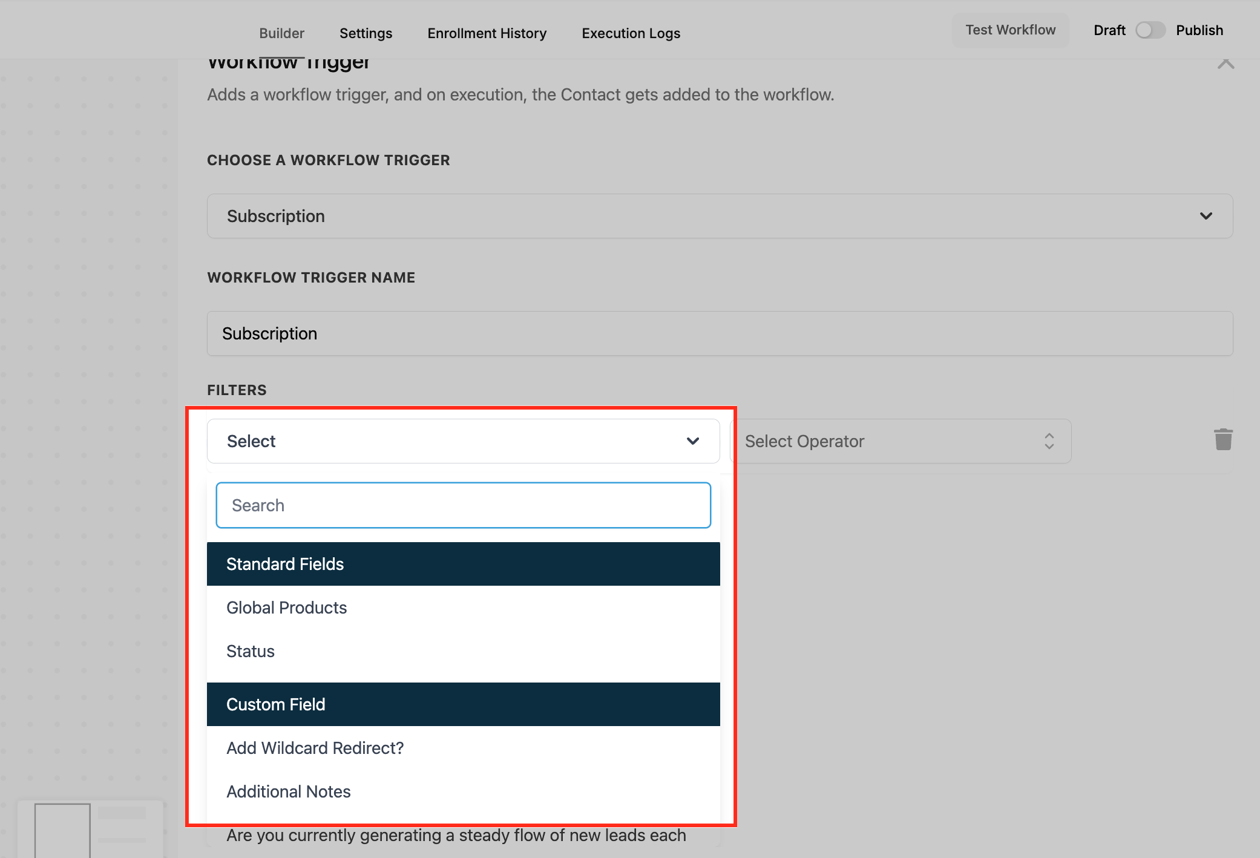Pick Add Wildcard Redirect? custom field
1260x858 pixels.
click(315, 748)
